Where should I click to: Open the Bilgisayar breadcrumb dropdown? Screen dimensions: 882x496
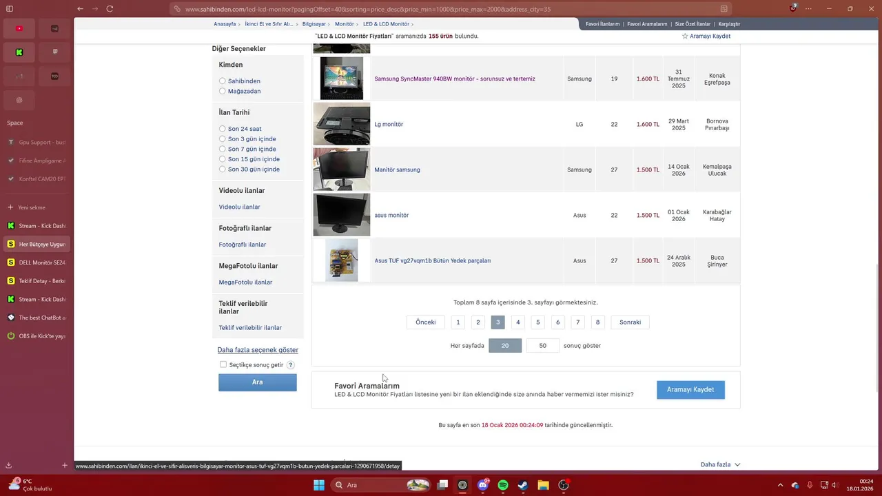pyautogui.click(x=314, y=24)
